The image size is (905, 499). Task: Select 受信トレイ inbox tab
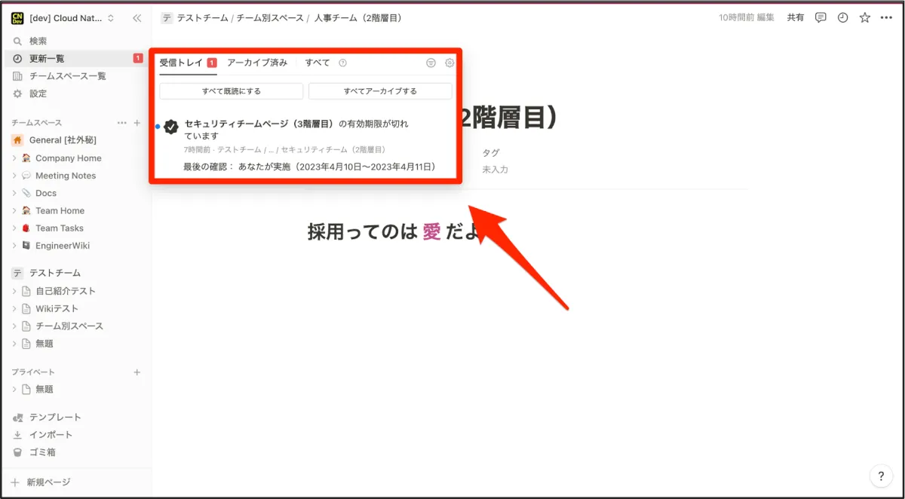click(188, 63)
